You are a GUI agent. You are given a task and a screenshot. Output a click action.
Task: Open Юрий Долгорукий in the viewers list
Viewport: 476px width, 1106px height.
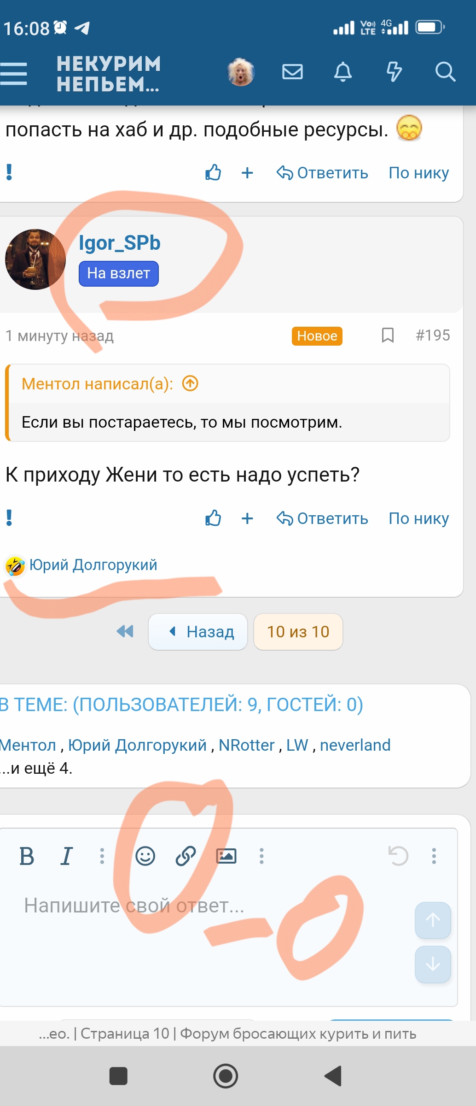[137, 745]
